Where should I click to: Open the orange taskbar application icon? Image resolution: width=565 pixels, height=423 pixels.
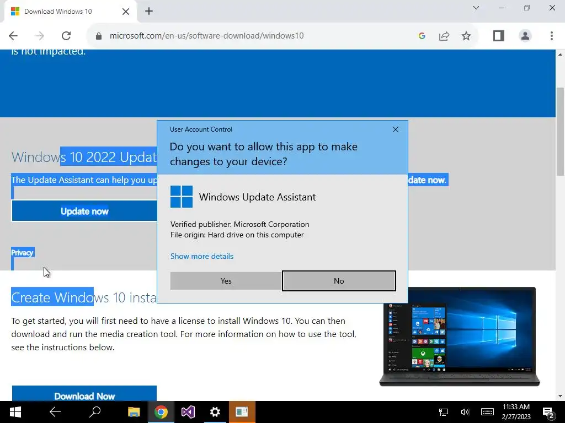click(x=242, y=412)
